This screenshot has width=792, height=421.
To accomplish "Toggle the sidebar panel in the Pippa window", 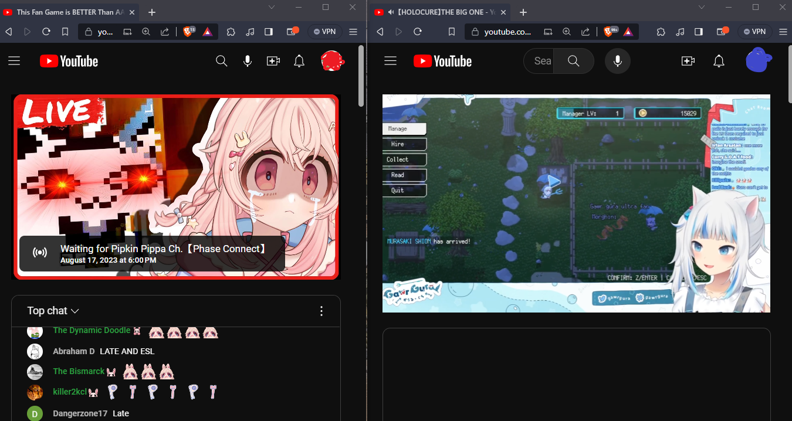I will [x=269, y=32].
